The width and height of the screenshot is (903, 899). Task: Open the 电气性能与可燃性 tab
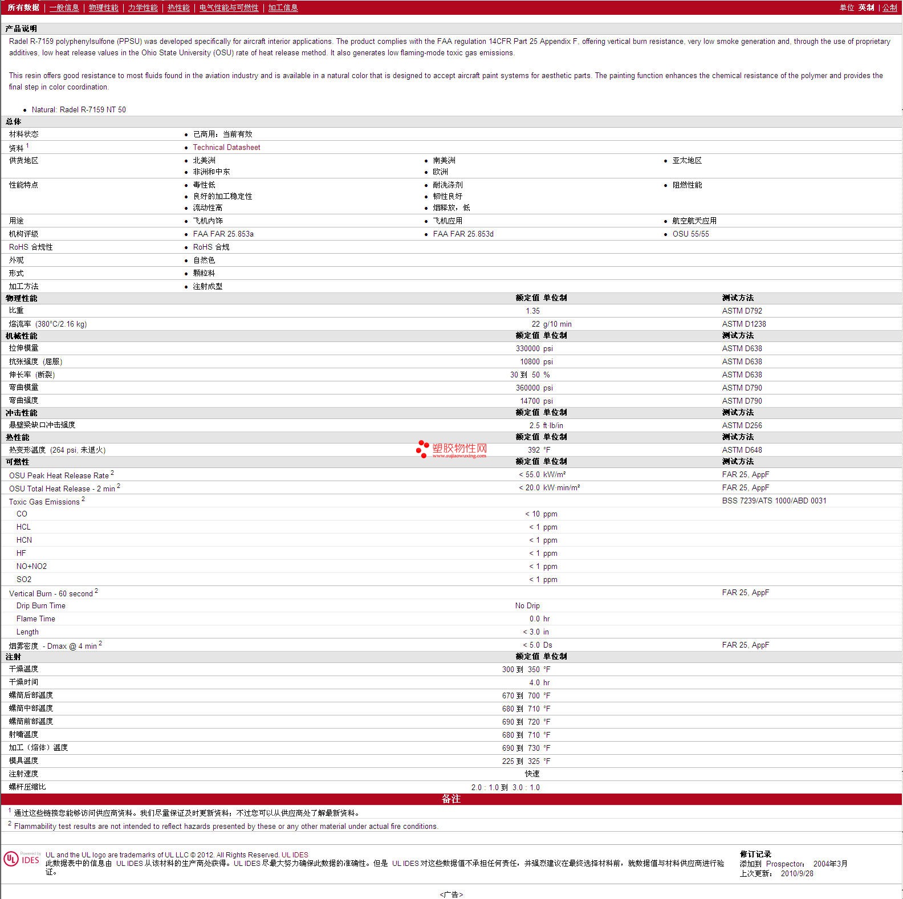[x=229, y=7]
